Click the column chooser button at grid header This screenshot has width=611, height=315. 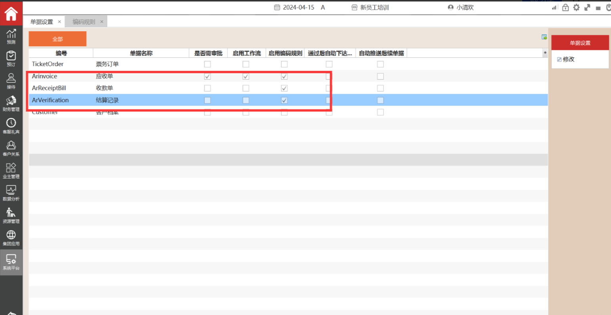point(545,53)
